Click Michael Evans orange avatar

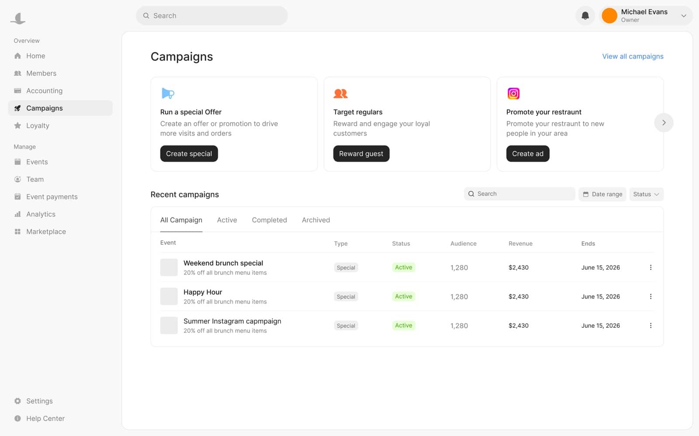[x=609, y=16]
